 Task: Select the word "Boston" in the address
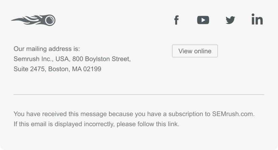[x=59, y=69]
